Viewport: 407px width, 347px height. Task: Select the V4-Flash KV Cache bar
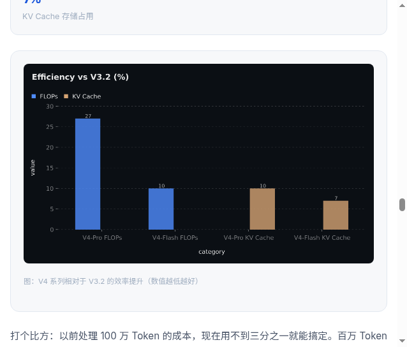pyautogui.click(x=336, y=215)
